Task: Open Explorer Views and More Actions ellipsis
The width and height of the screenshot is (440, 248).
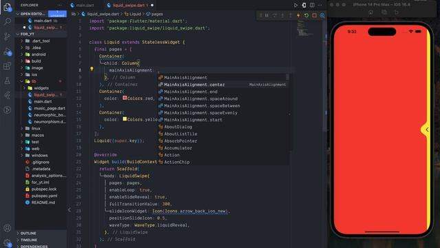Action: 60,5
